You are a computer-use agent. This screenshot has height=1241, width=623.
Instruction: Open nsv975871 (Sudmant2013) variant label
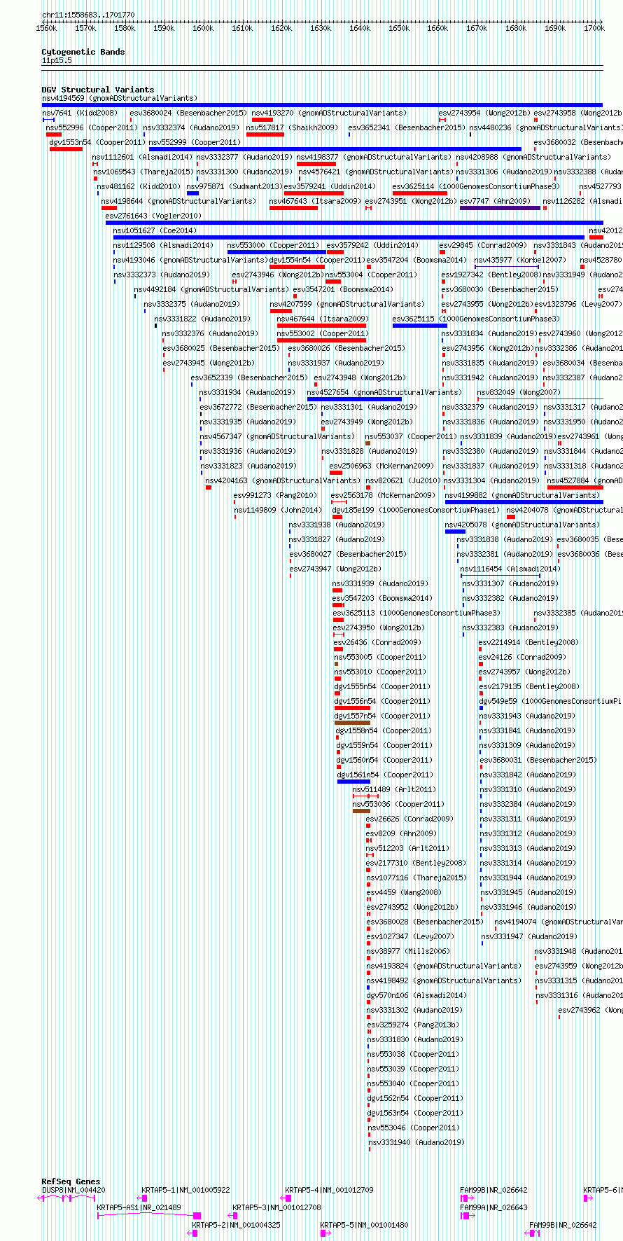pos(234,186)
